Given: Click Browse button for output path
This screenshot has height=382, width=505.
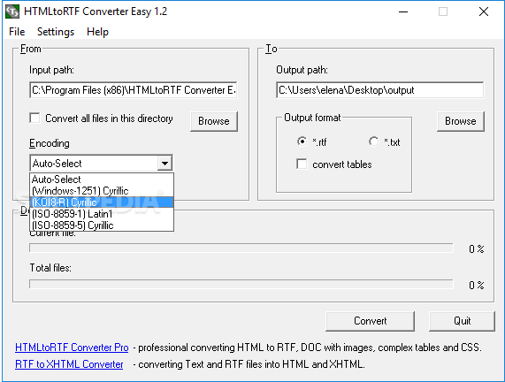Looking at the screenshot, I should (461, 121).
